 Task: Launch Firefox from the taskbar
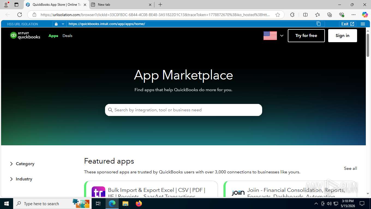pyautogui.click(x=139, y=204)
